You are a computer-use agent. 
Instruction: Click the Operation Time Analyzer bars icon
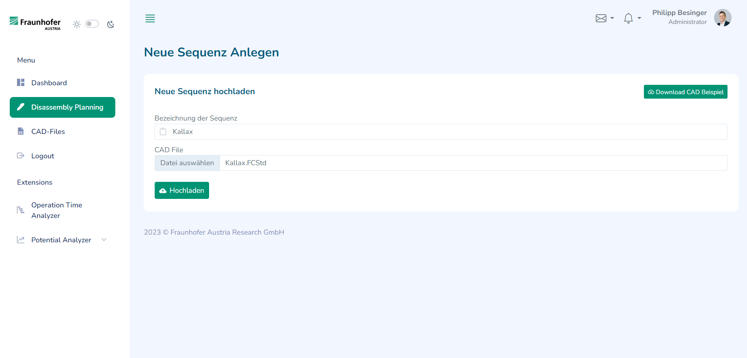[21, 210]
